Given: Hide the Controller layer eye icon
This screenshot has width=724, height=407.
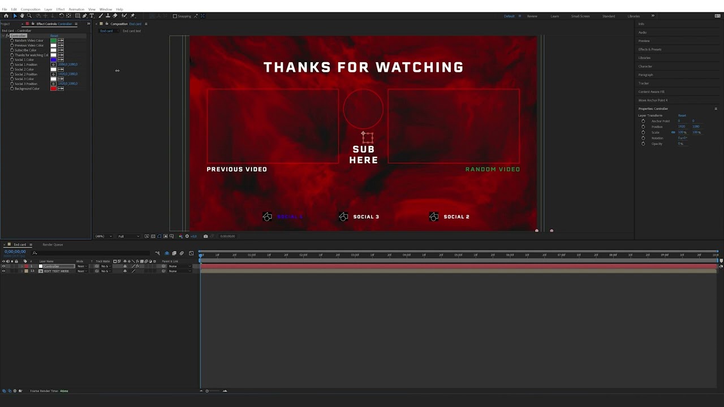Looking at the screenshot, I should click(3, 266).
